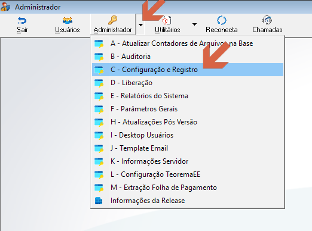Image resolution: width=312 pixels, height=231 pixels.
Task: Open M - Extração Folha de Pagamento
Action: coord(188,188)
